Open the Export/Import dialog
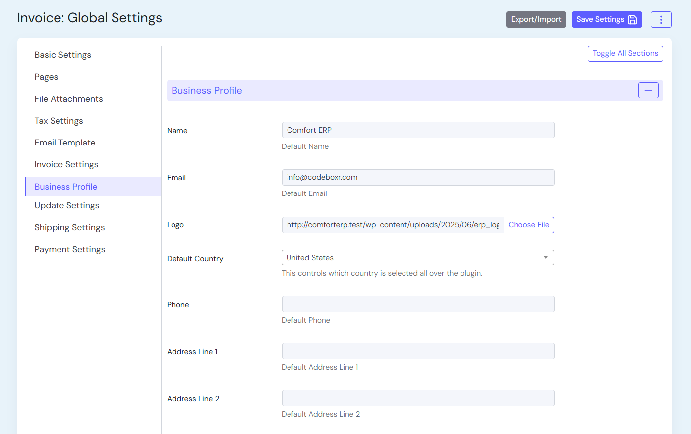 (x=535, y=20)
